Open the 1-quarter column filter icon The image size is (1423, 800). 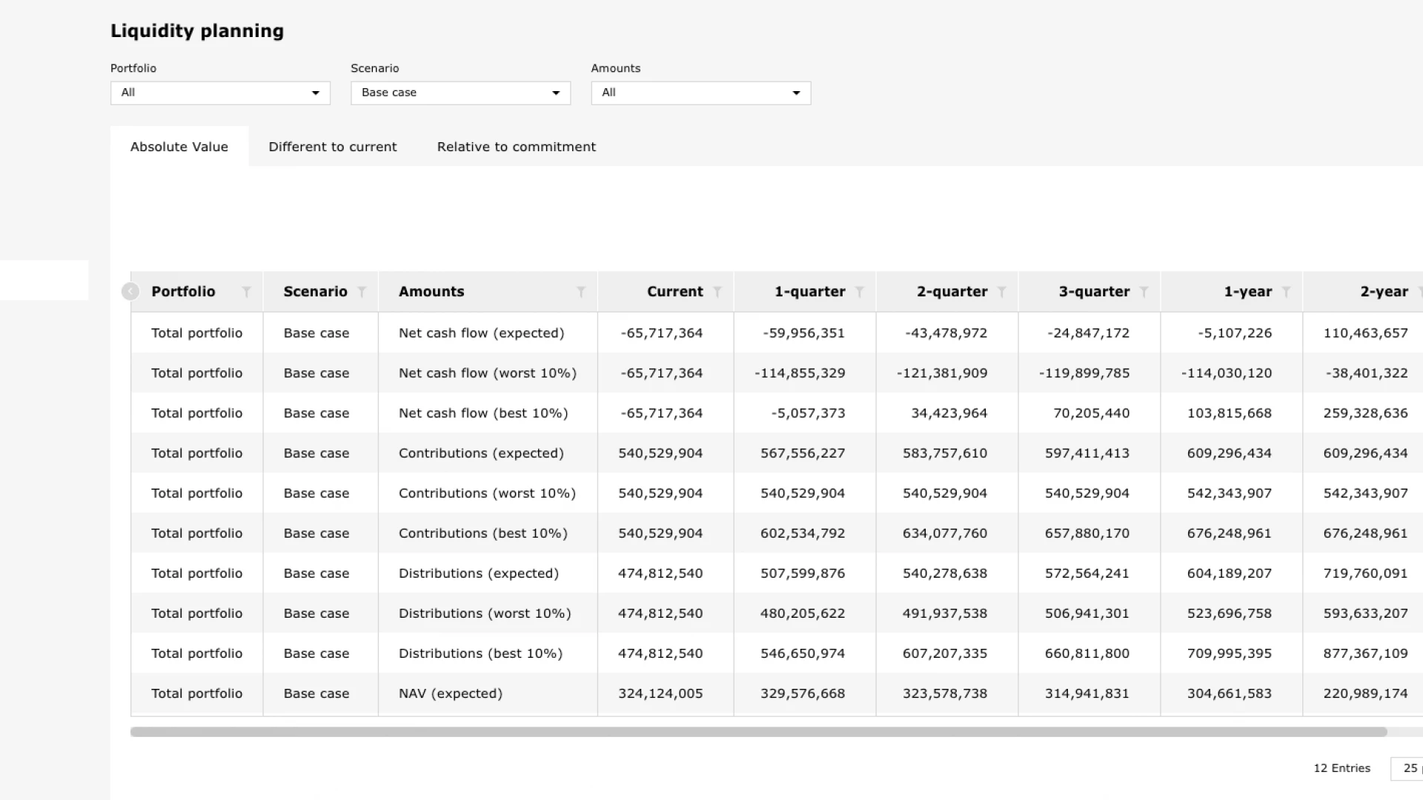860,292
